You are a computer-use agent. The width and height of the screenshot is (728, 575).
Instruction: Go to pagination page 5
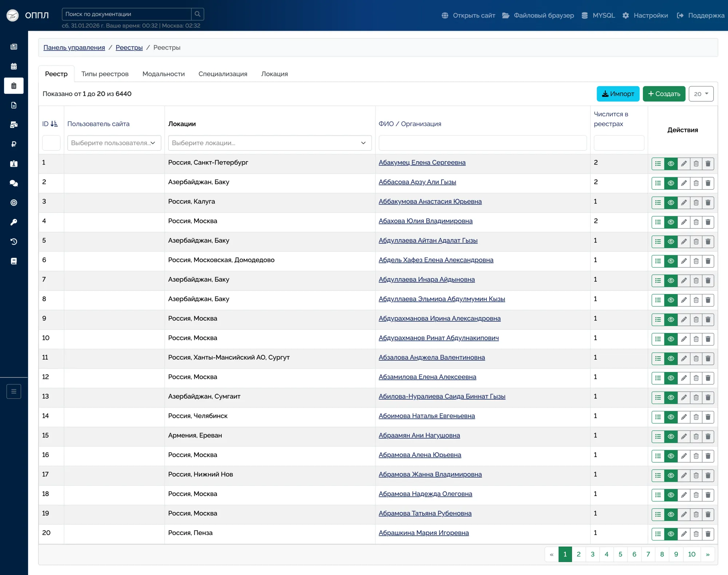point(620,554)
